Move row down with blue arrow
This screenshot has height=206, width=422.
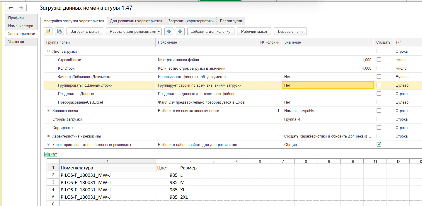pyautogui.click(x=180, y=31)
